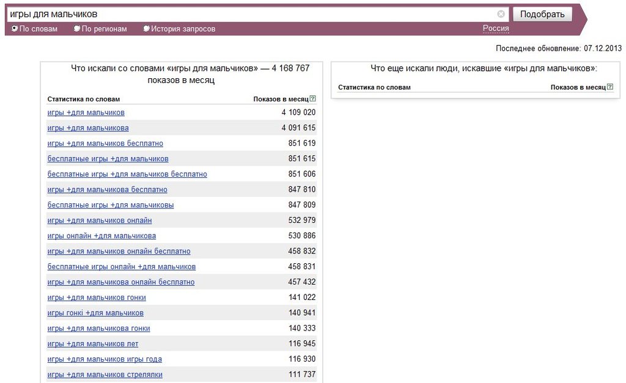Click the value '851 606'
Image resolution: width=626 pixels, height=383 pixels.
click(x=302, y=174)
